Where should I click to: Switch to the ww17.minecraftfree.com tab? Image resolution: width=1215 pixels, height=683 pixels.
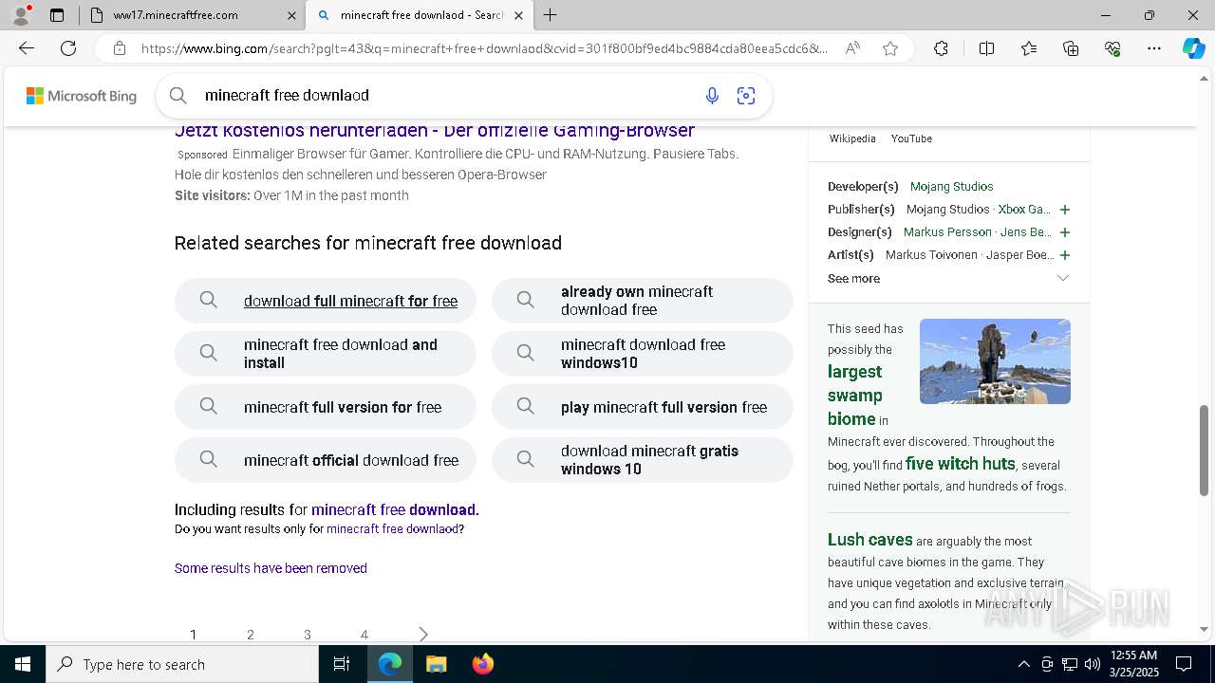pyautogui.click(x=192, y=15)
